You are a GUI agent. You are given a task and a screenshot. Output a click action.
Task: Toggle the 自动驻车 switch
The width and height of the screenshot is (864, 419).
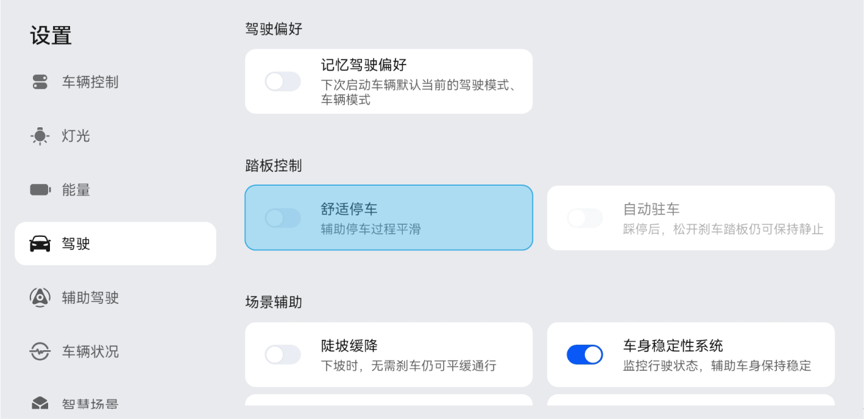pos(585,218)
